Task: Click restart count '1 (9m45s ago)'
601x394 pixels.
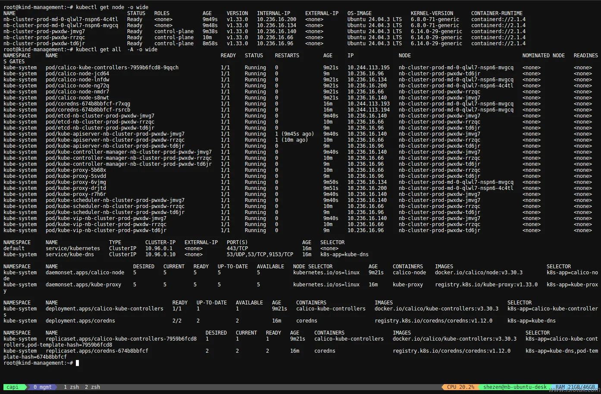Action: (294, 134)
